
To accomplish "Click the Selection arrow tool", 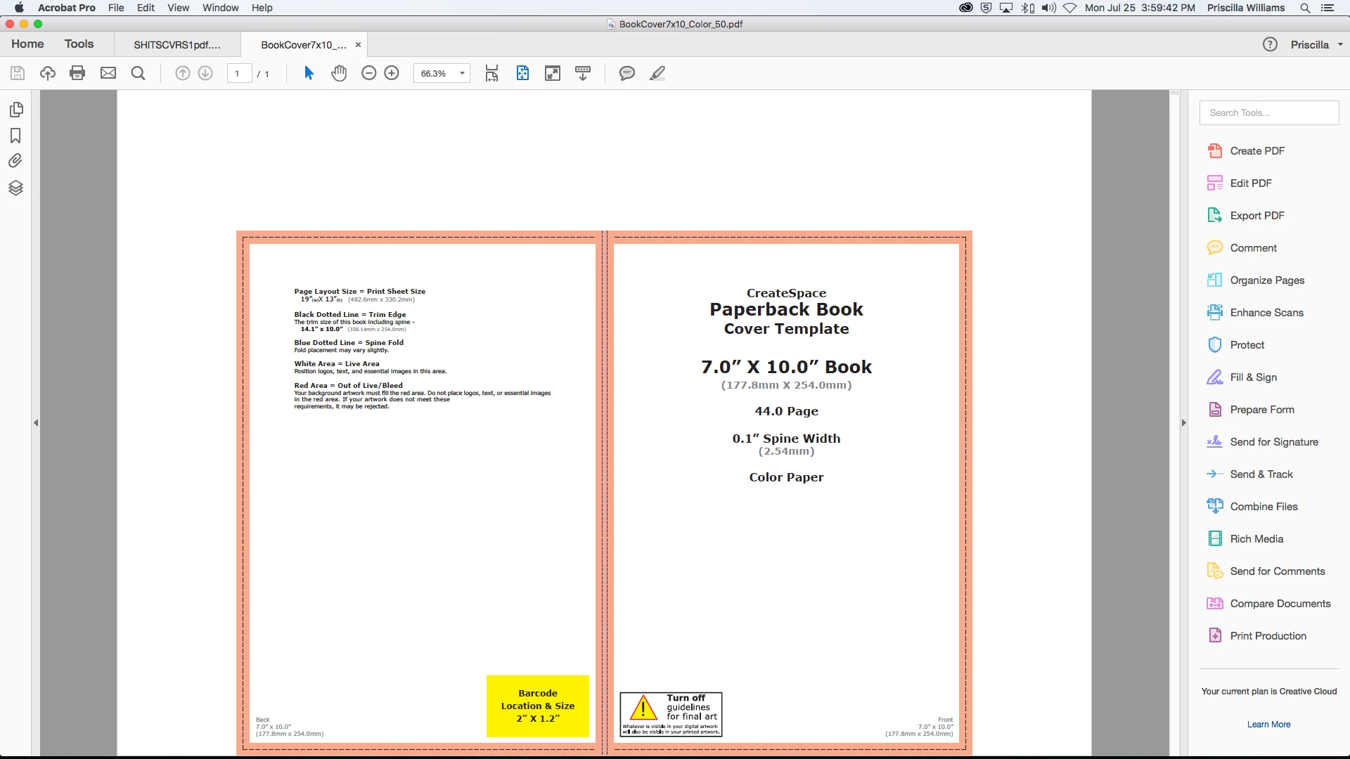I will 309,73.
